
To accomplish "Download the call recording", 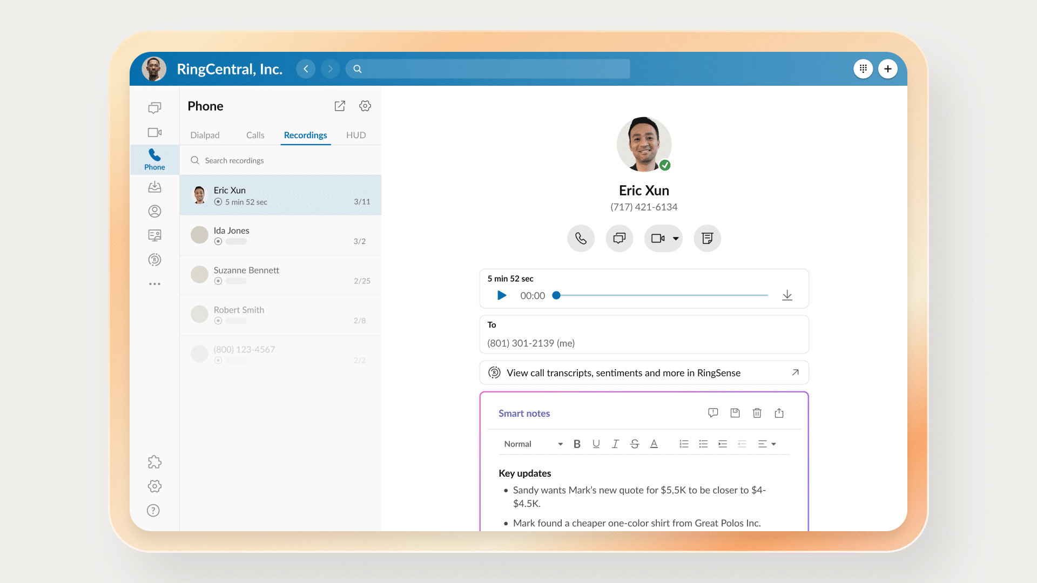I will [x=787, y=295].
